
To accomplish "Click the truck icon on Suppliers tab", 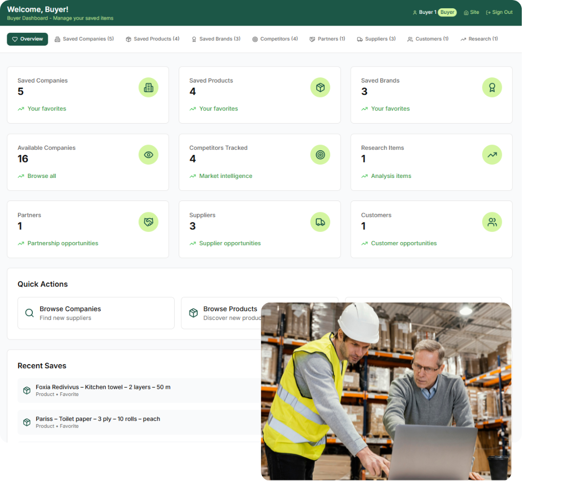I will 360,39.
